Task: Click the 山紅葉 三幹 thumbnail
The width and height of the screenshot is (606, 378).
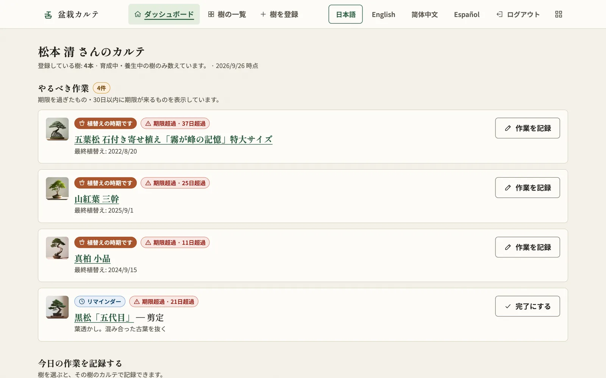Action: click(x=57, y=189)
